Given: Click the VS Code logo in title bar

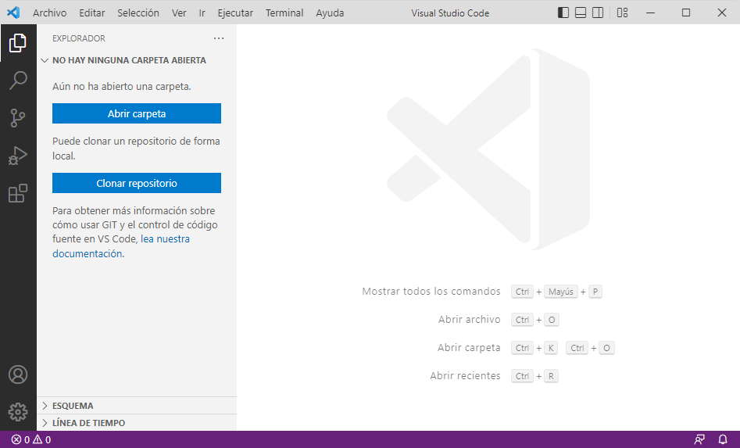Looking at the screenshot, I should tap(13, 13).
